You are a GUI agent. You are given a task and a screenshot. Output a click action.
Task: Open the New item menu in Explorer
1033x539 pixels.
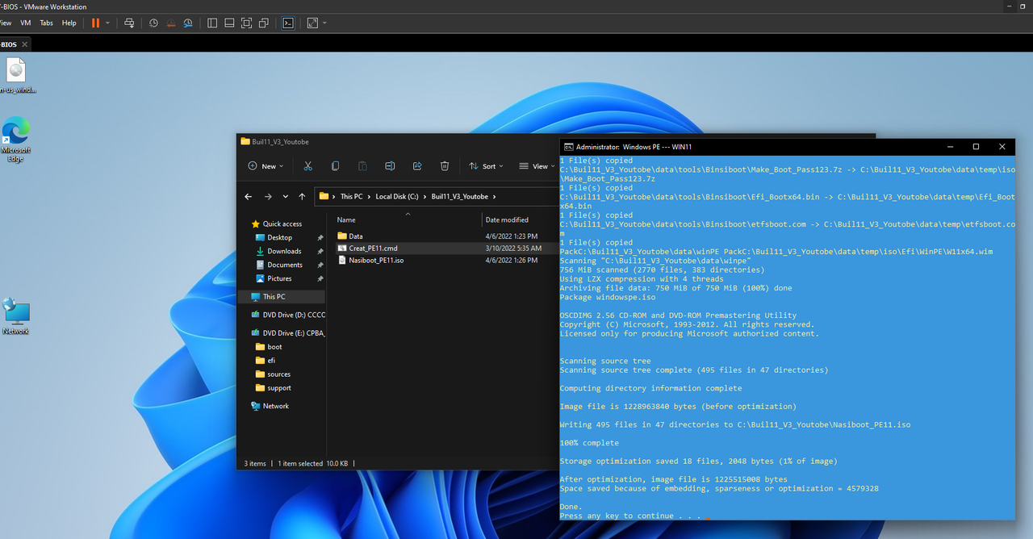266,166
